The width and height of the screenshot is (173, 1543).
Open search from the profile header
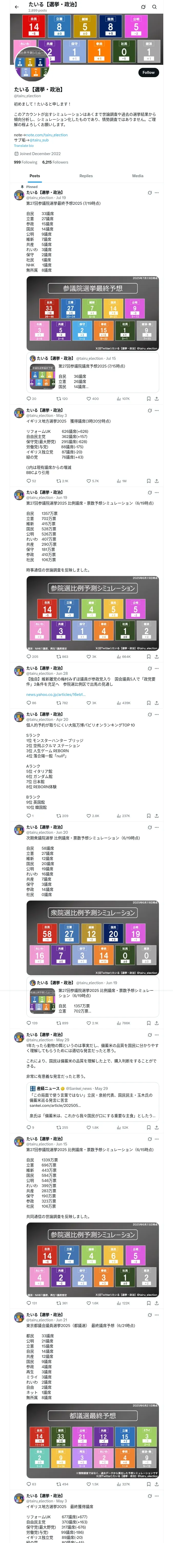(155, 7)
